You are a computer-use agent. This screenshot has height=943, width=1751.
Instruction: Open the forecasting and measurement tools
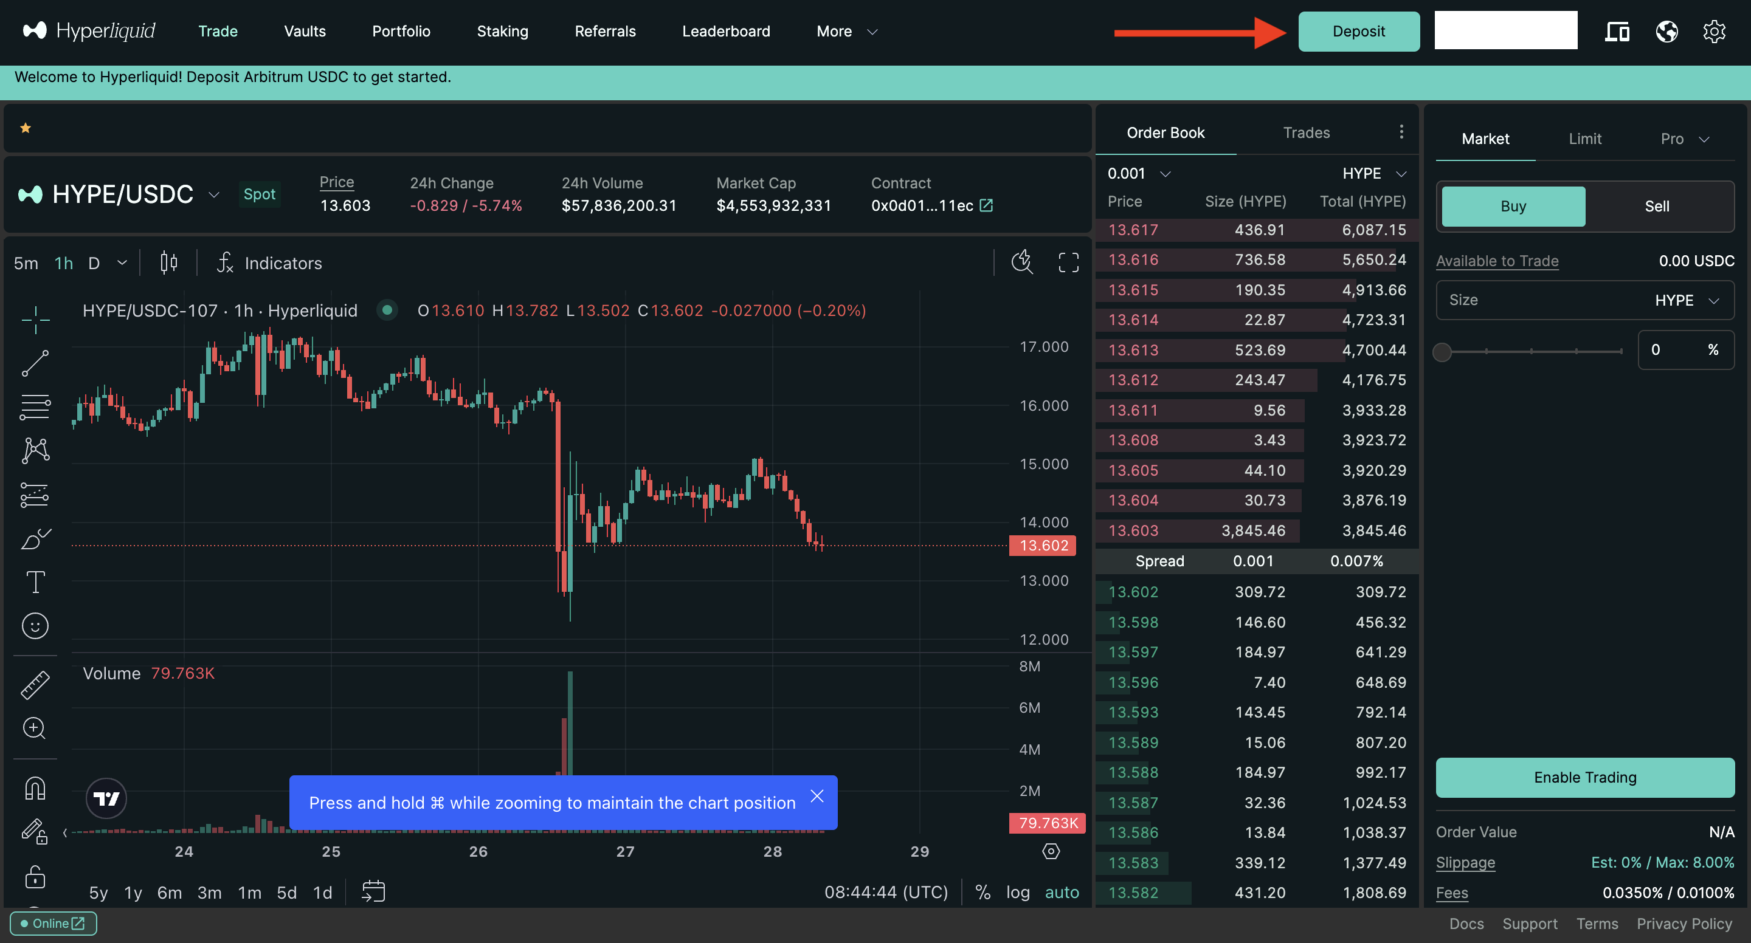click(x=35, y=495)
